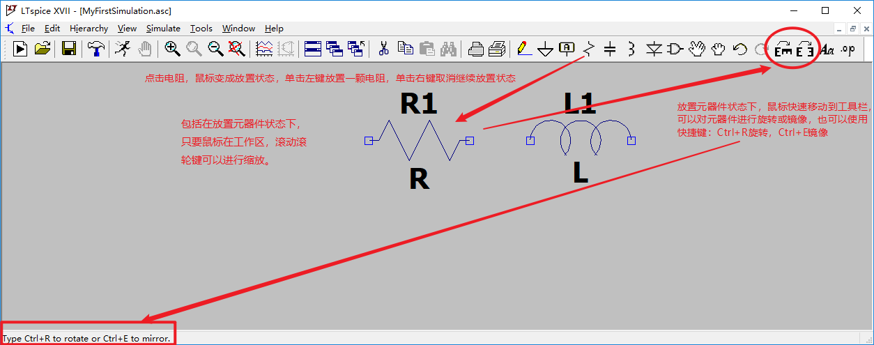Open the Tools menu

tap(201, 29)
